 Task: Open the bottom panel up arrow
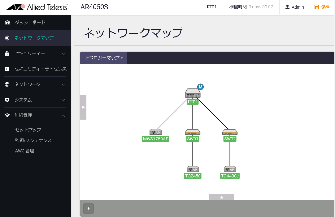click(222, 197)
